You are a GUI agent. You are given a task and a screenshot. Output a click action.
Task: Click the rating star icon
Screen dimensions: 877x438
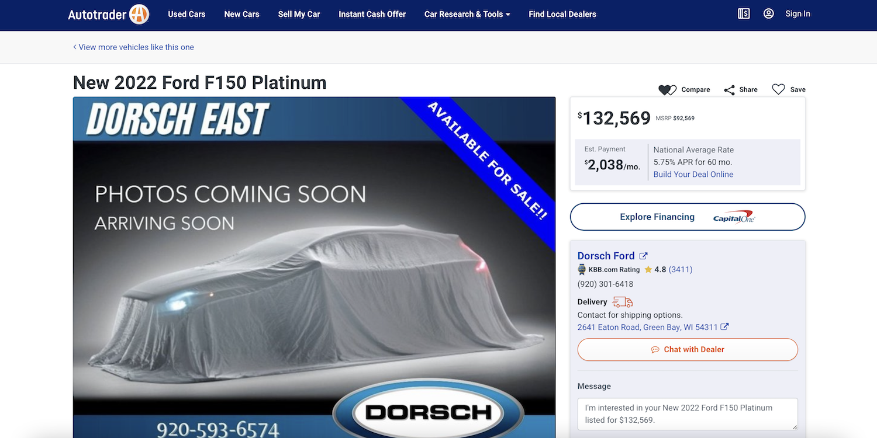coord(648,270)
